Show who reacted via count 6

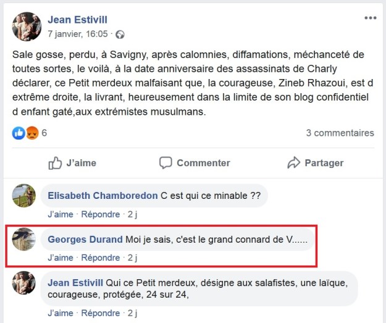44,133
